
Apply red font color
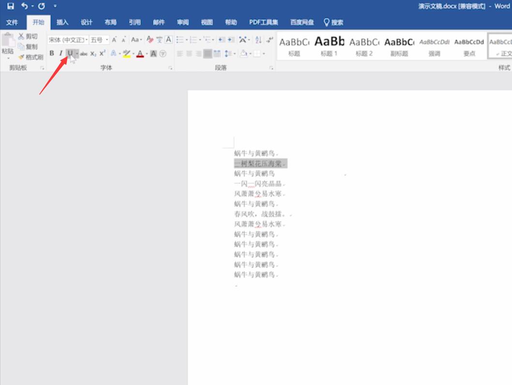tap(140, 54)
